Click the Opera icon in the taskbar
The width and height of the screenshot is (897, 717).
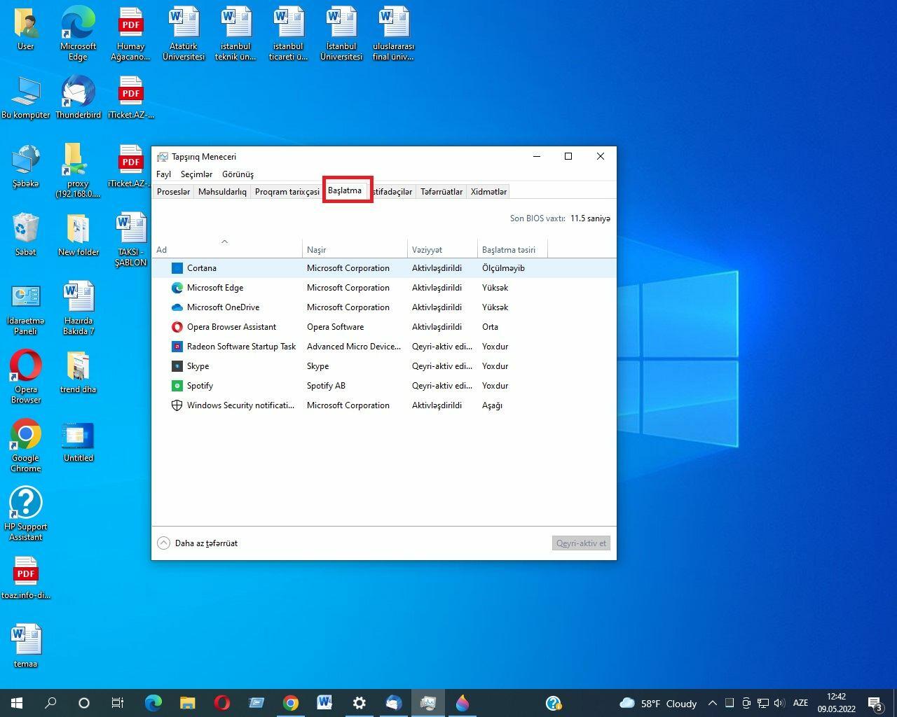click(x=222, y=703)
